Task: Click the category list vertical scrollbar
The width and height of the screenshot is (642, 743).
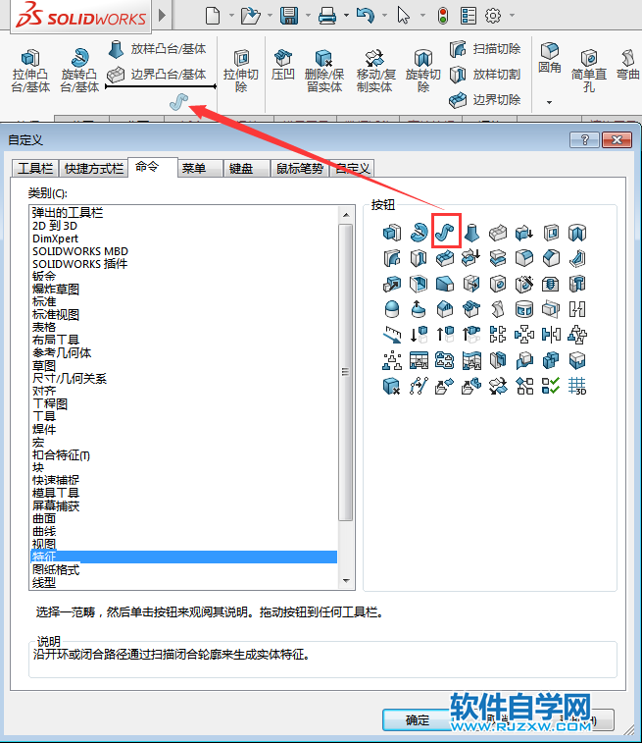Action: 344,373
